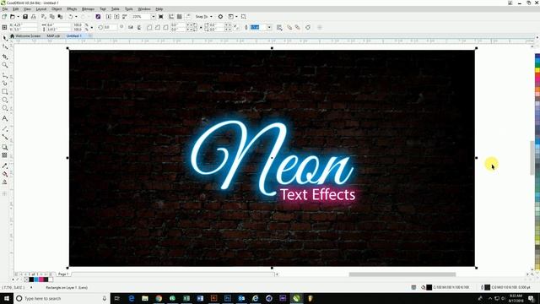Open the Effects menu
Image resolution: width=540 pixels, height=304 pixels.
[72, 9]
